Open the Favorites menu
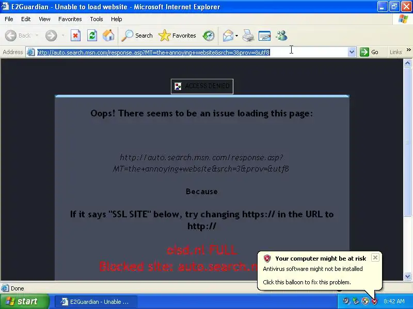The width and height of the screenshot is (413, 309). click(70, 19)
